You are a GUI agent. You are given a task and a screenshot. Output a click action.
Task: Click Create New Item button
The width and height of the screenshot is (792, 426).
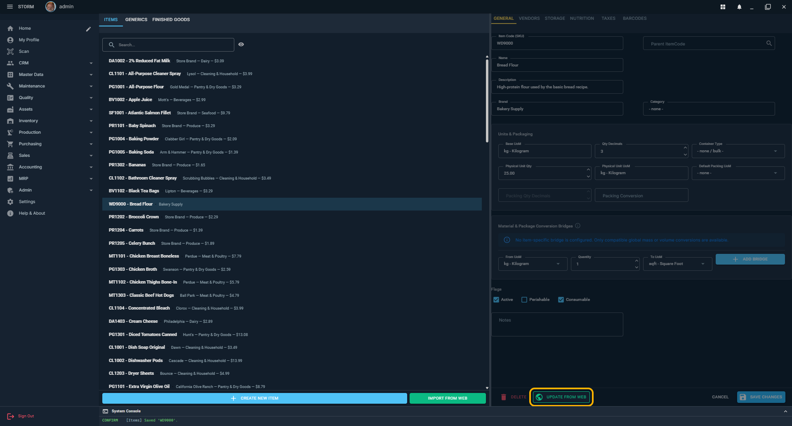point(255,398)
